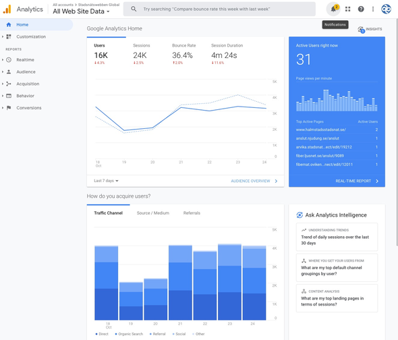Image resolution: width=398 pixels, height=340 pixels.
Task: Open the notifications bell
Action: tap(333, 9)
